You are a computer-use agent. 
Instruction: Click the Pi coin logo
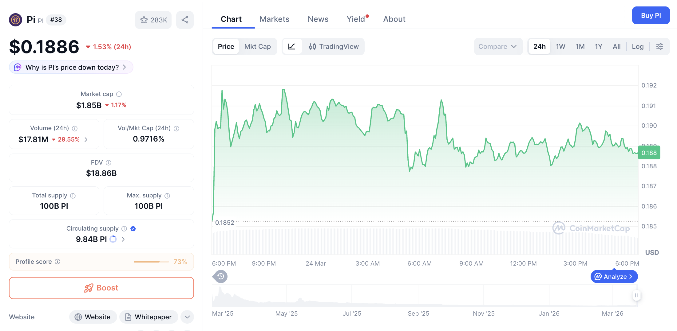(x=15, y=20)
